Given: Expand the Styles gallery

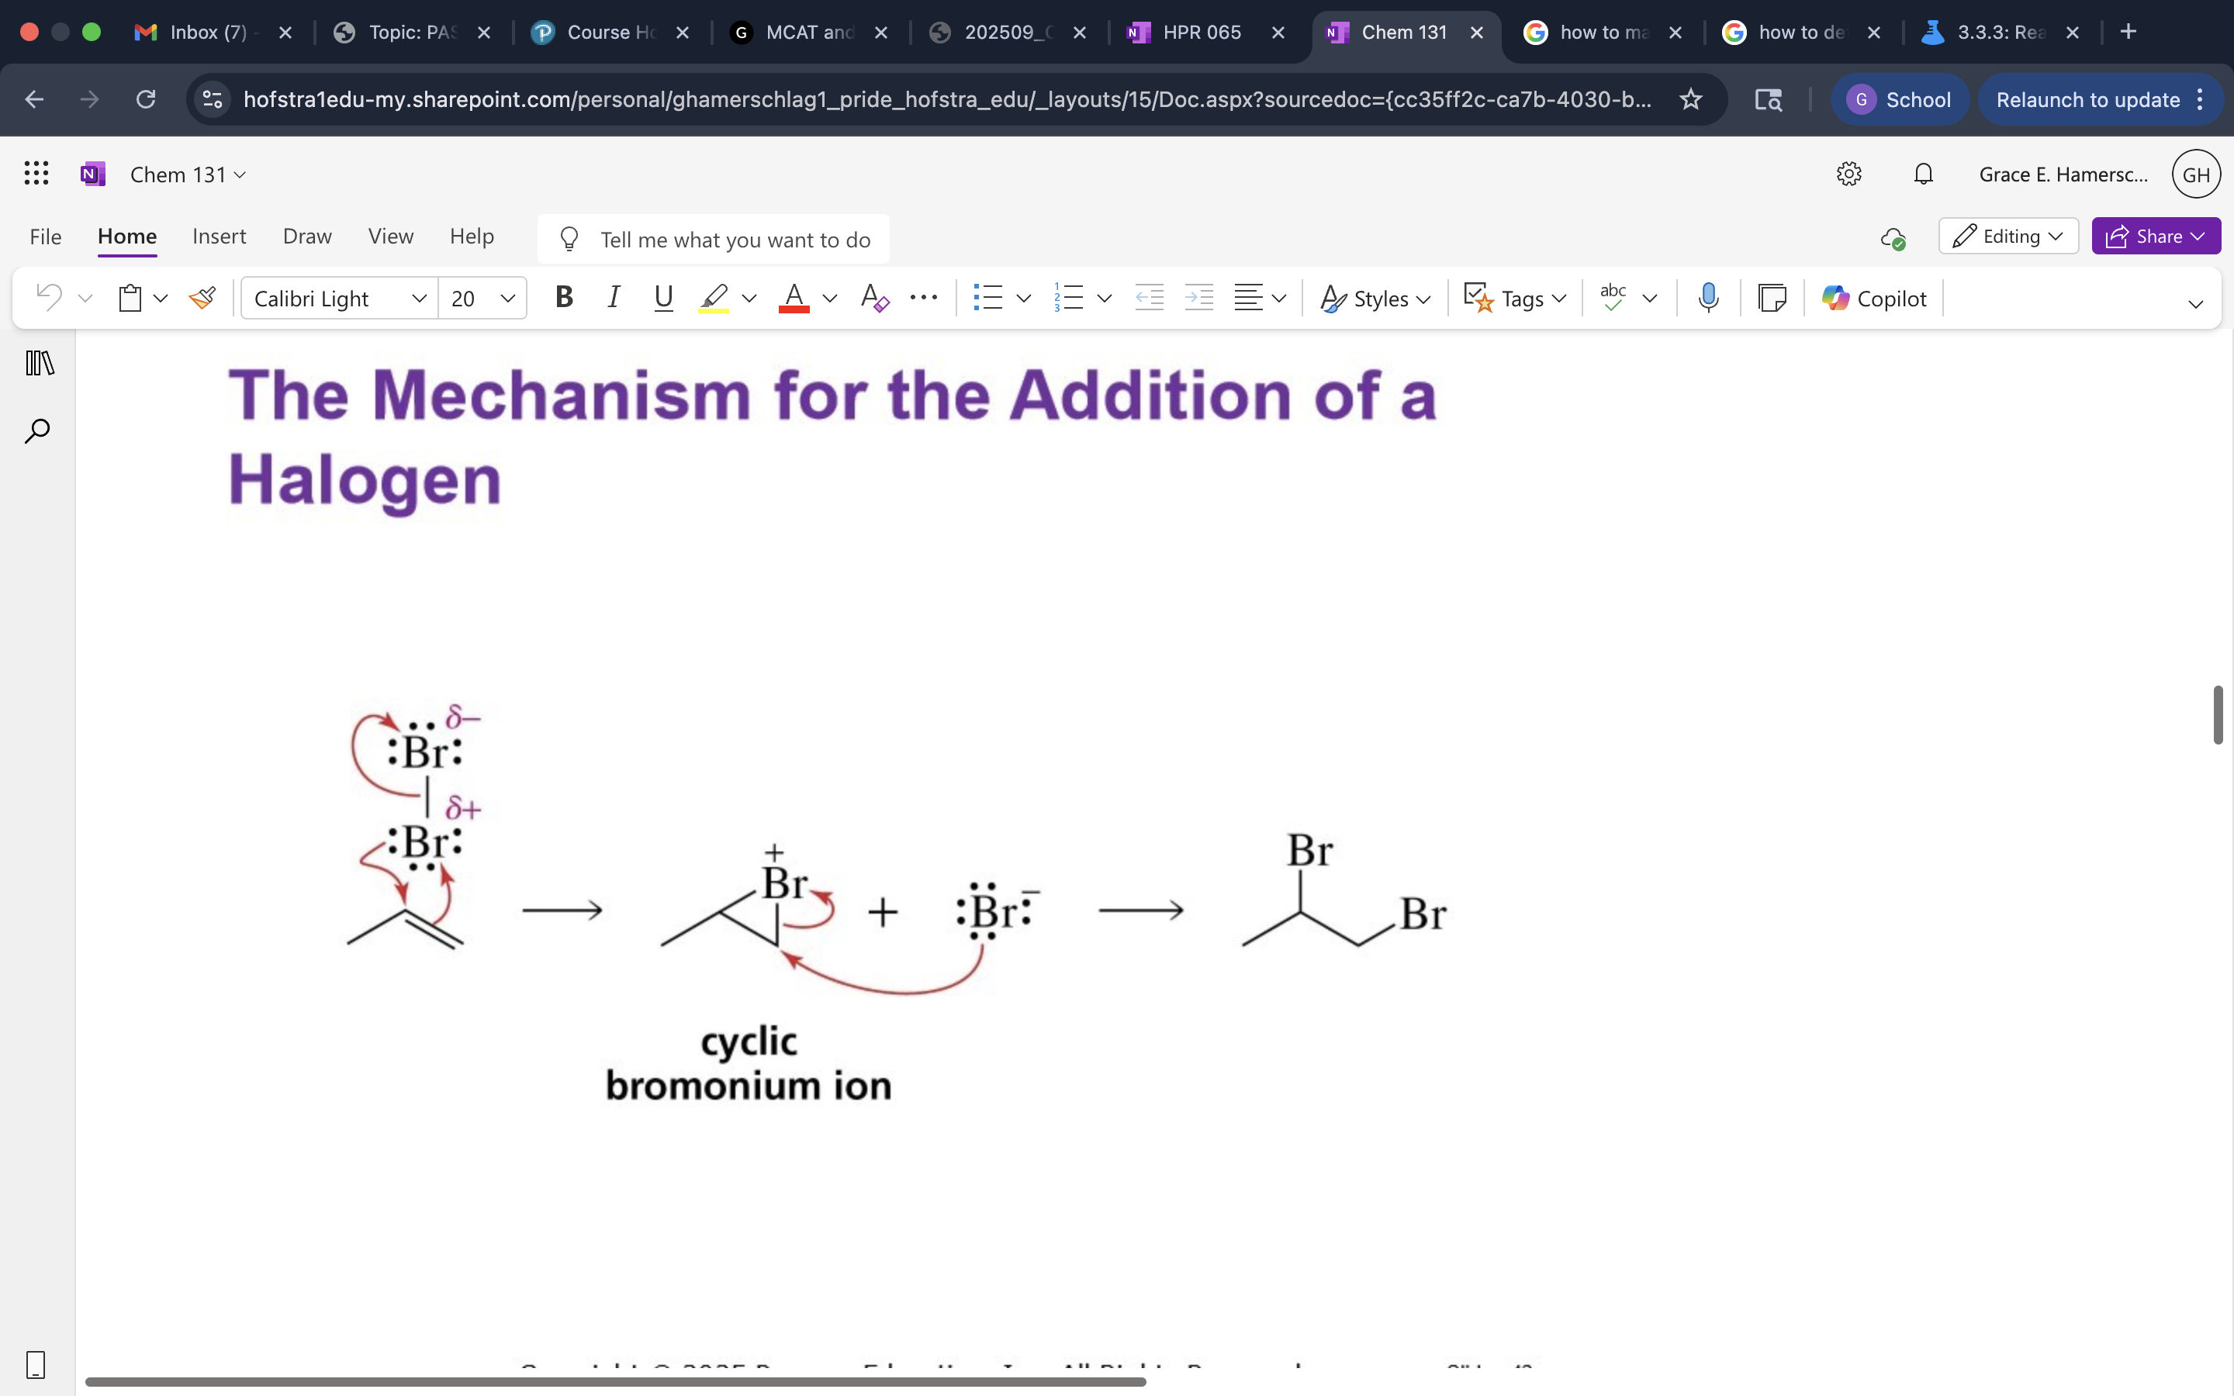Looking at the screenshot, I should 1374,297.
